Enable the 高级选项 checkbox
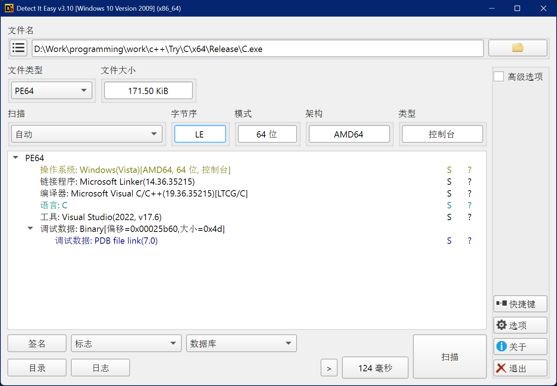 pos(499,77)
